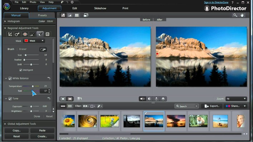Select the Crop and Straighten tool
Image resolution: width=253 pixels, height=142 pixels.
point(10,34)
